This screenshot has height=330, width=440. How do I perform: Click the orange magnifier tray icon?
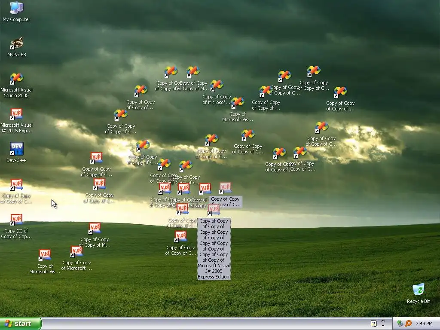point(408,324)
